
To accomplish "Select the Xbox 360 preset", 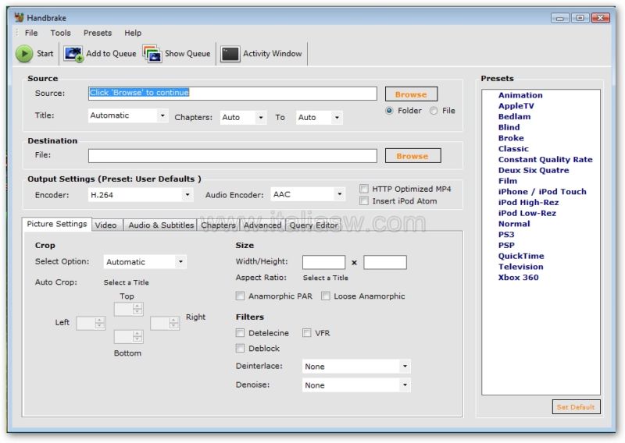I will pyautogui.click(x=518, y=278).
